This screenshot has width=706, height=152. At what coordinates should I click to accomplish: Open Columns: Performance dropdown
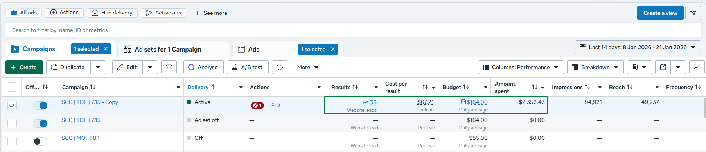521,67
